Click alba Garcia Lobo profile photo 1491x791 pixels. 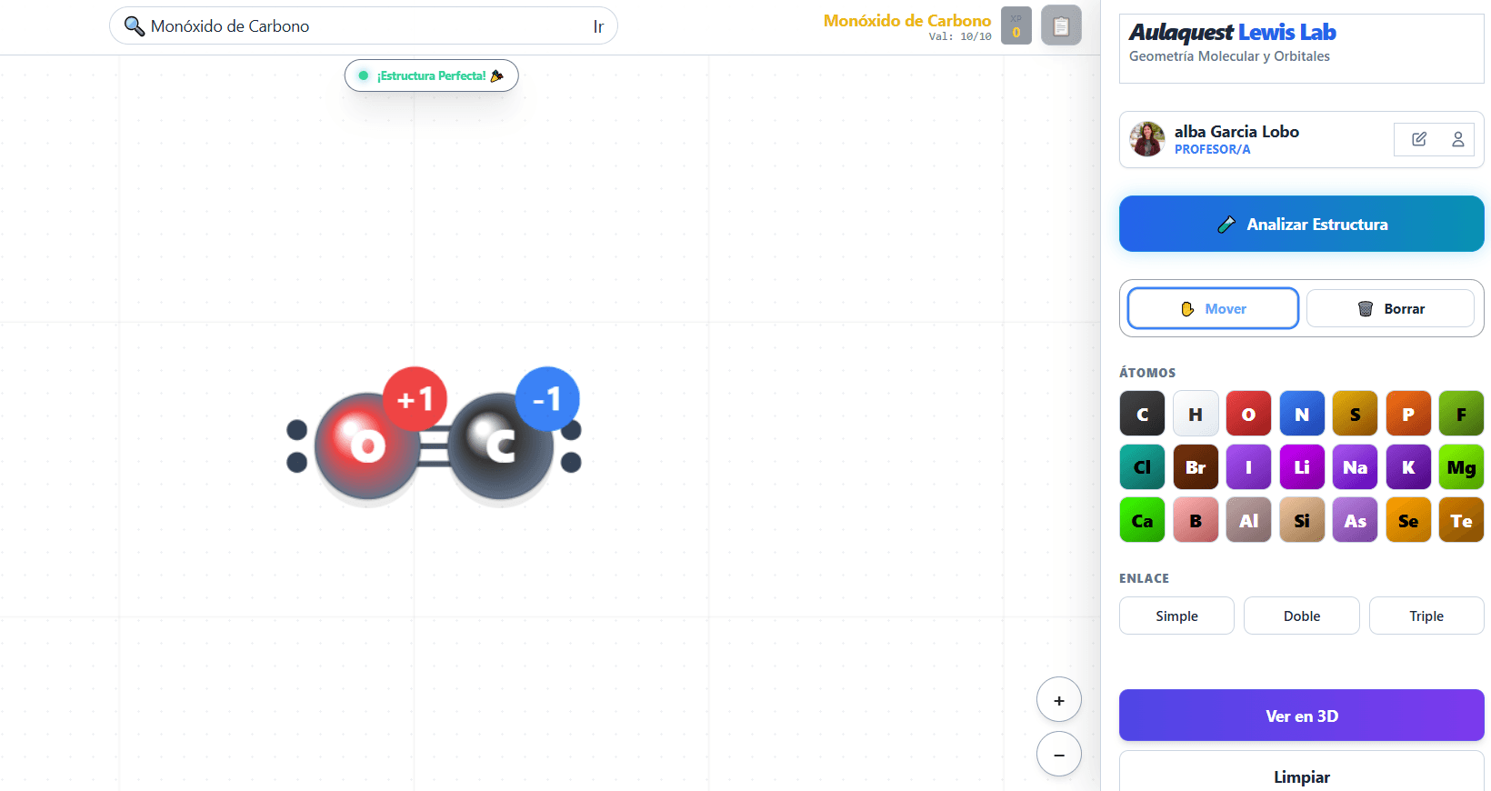(1147, 139)
